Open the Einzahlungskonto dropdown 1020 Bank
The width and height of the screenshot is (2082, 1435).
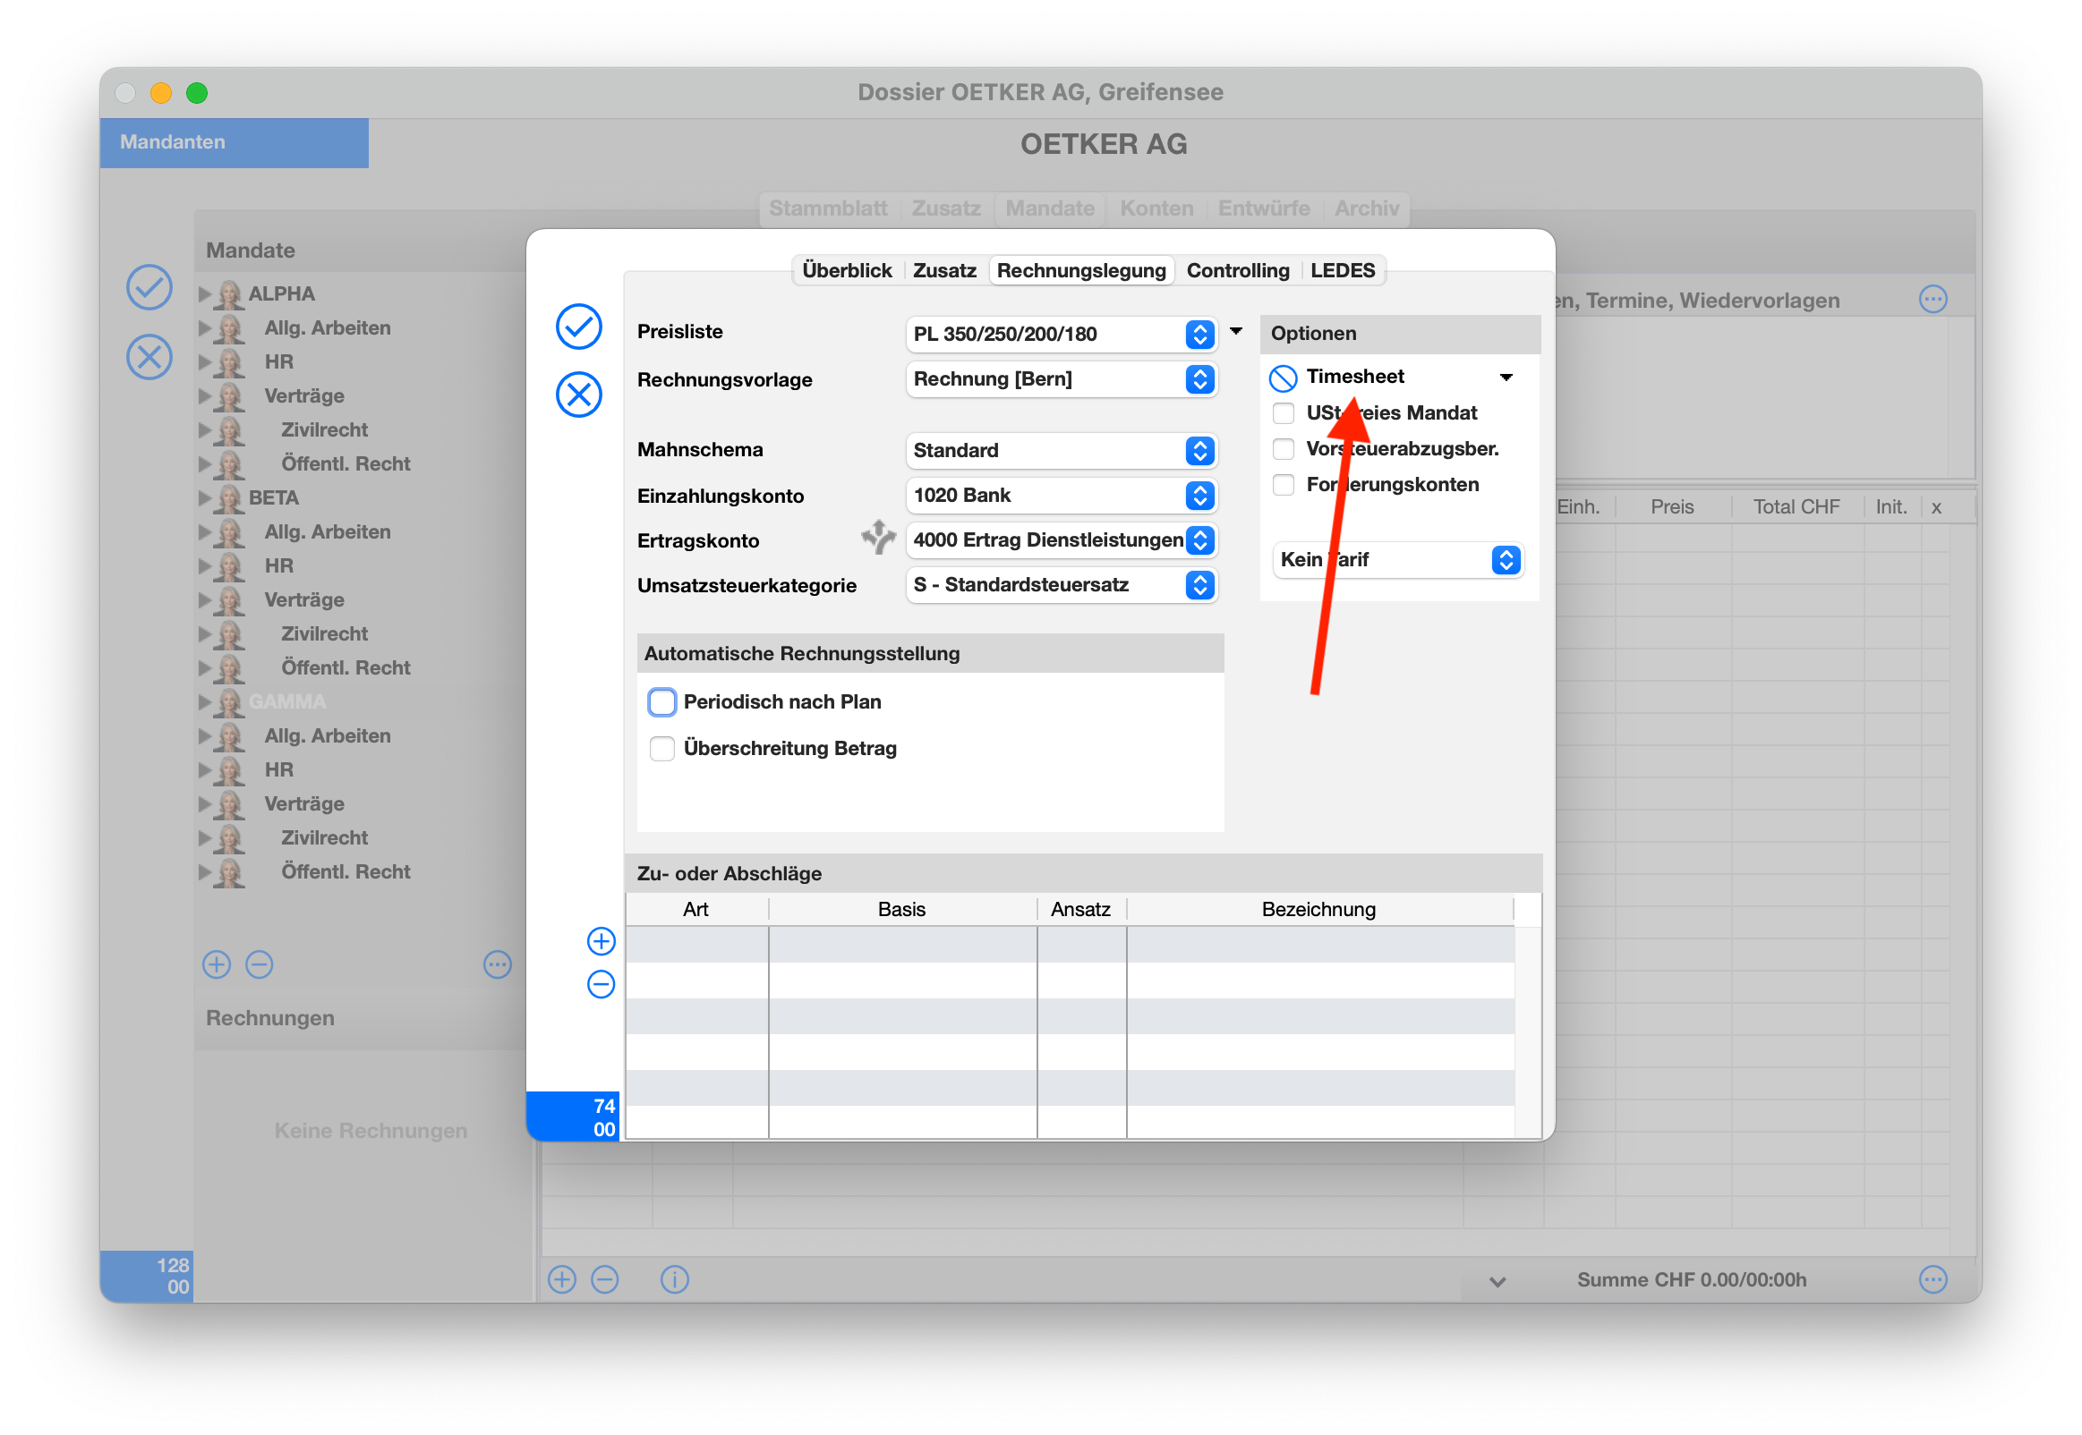[x=1062, y=496]
